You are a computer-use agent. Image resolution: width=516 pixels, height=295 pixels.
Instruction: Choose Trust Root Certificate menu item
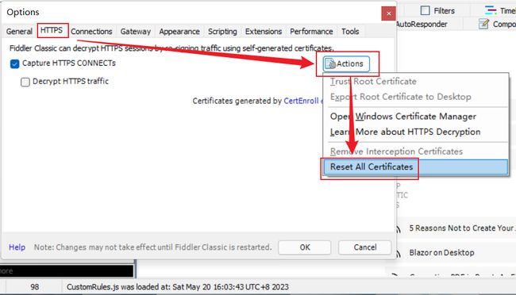(373, 82)
